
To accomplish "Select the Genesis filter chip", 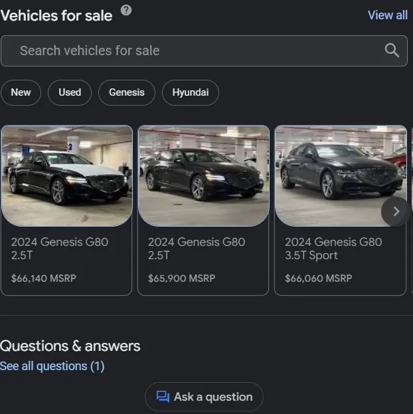I will [x=127, y=92].
